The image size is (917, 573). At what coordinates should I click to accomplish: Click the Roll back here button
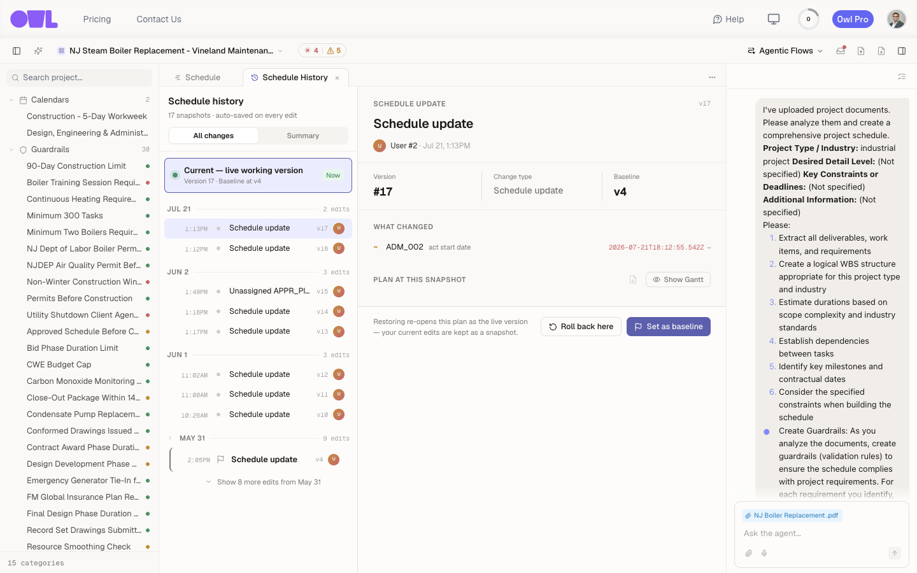click(x=581, y=327)
